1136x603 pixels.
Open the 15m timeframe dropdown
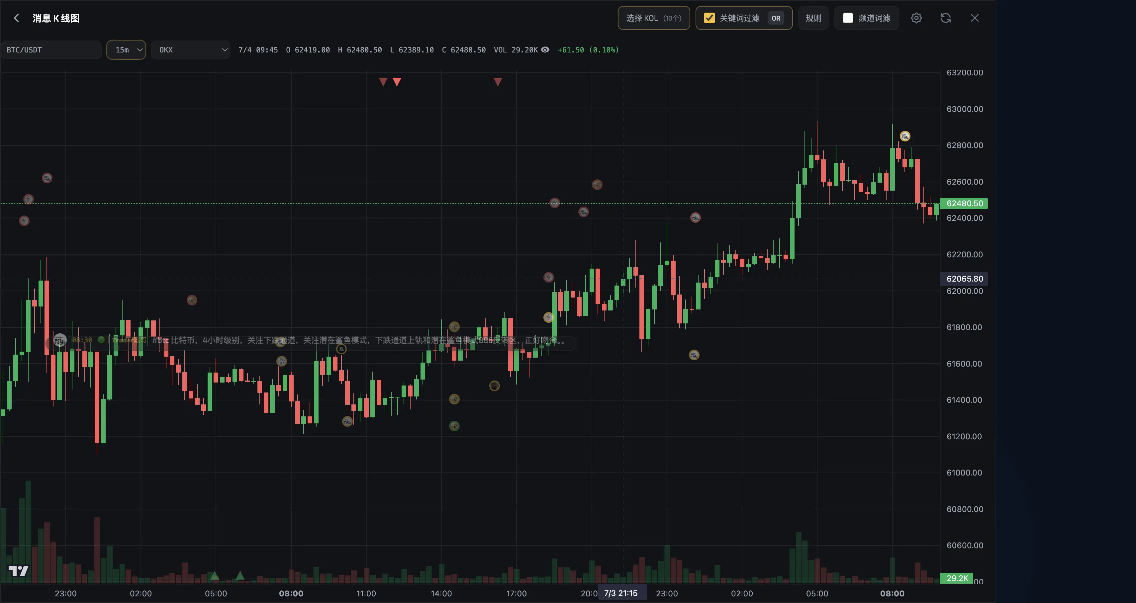click(x=126, y=50)
